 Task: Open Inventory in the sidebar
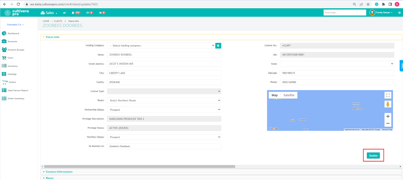[x=10, y=66]
